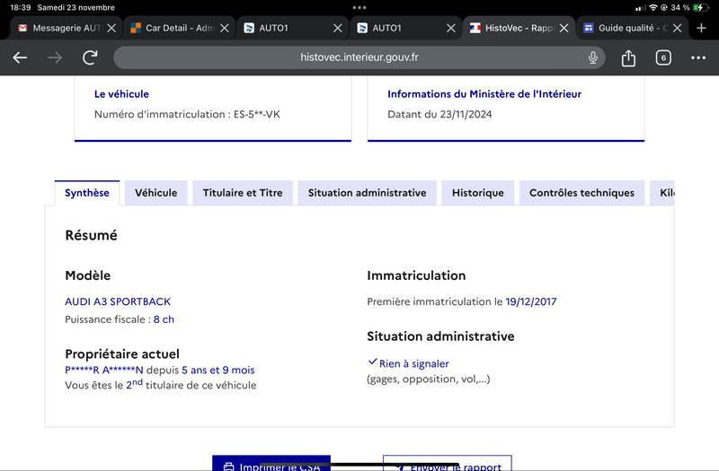Go back to the previous page
The height and width of the screenshot is (471, 719).
coord(20,57)
